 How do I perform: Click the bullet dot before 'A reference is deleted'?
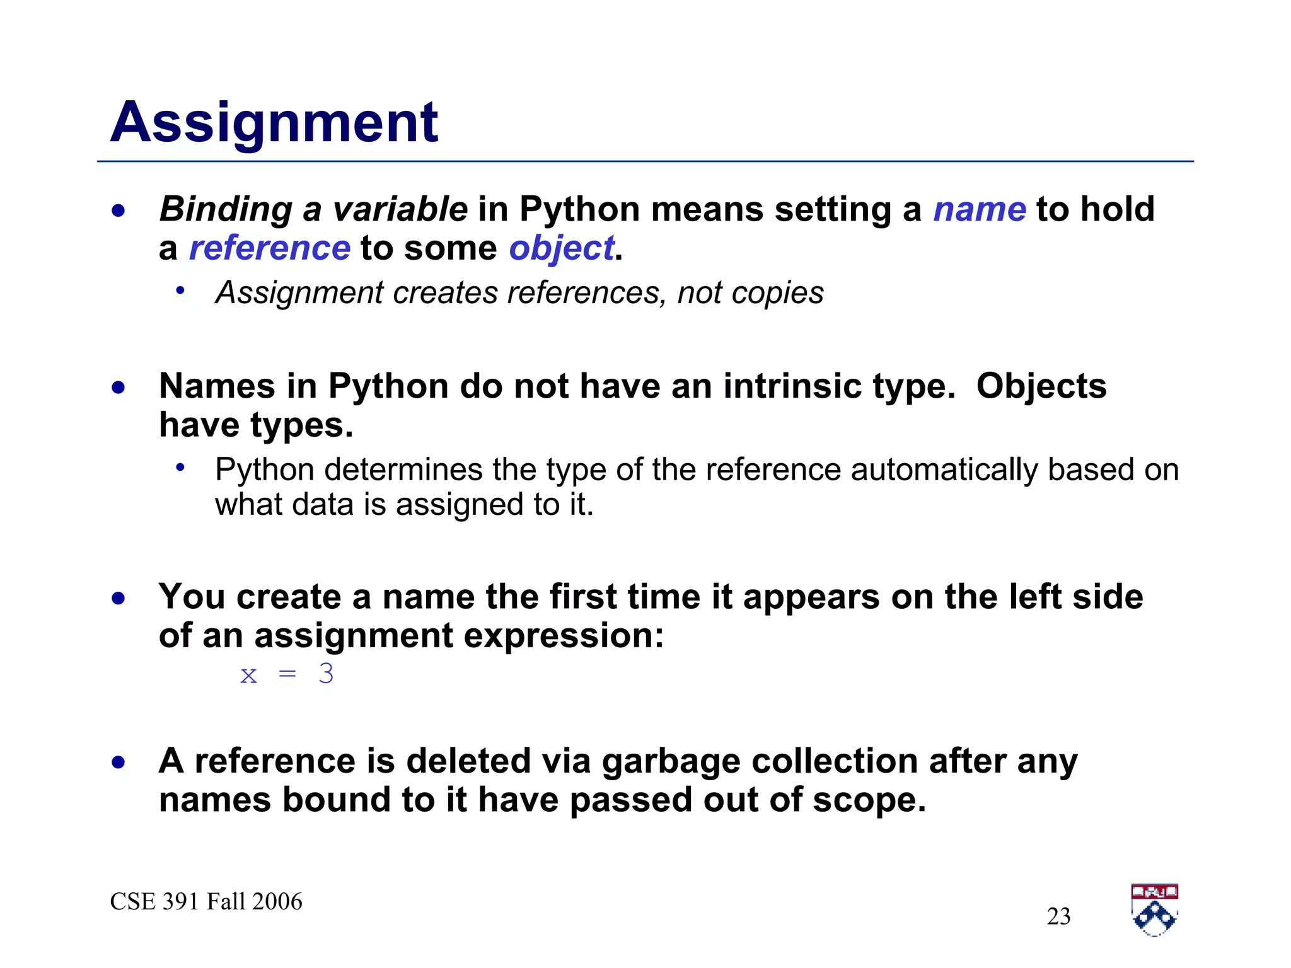[x=119, y=763]
